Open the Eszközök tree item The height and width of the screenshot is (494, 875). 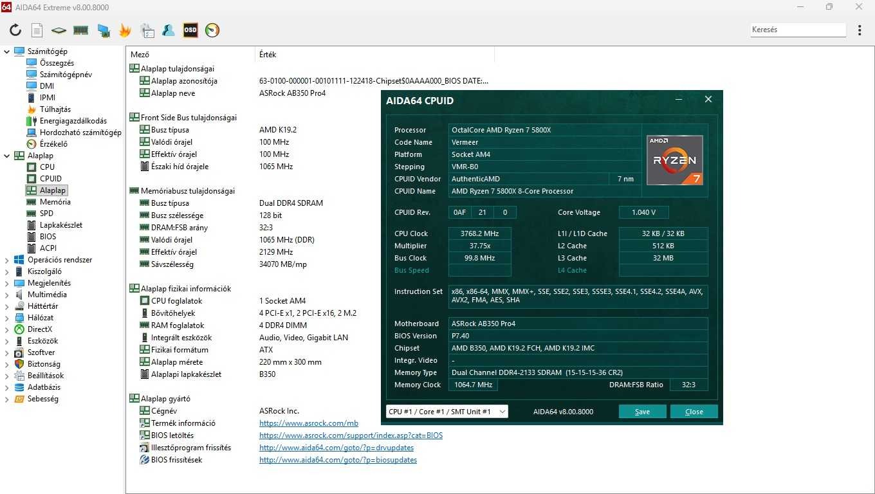pos(42,341)
